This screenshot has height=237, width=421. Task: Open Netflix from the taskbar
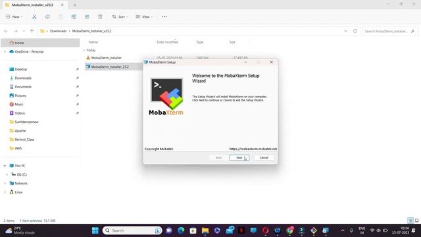coord(241,230)
